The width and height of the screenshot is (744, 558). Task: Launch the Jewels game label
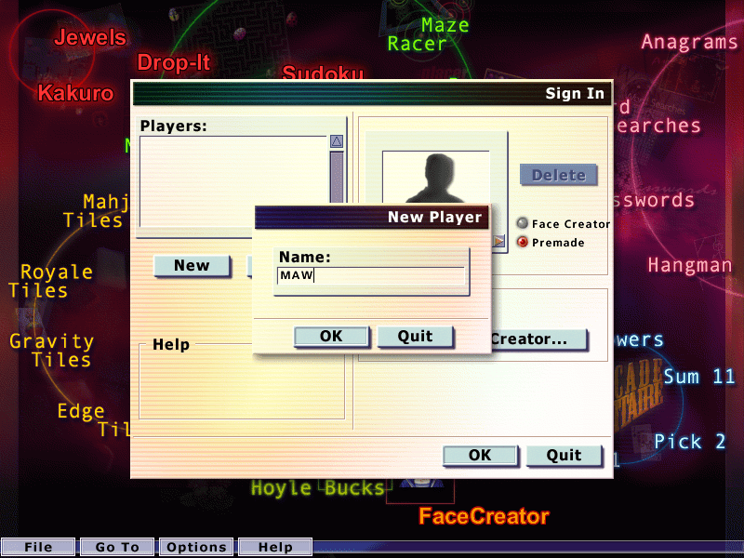click(90, 38)
